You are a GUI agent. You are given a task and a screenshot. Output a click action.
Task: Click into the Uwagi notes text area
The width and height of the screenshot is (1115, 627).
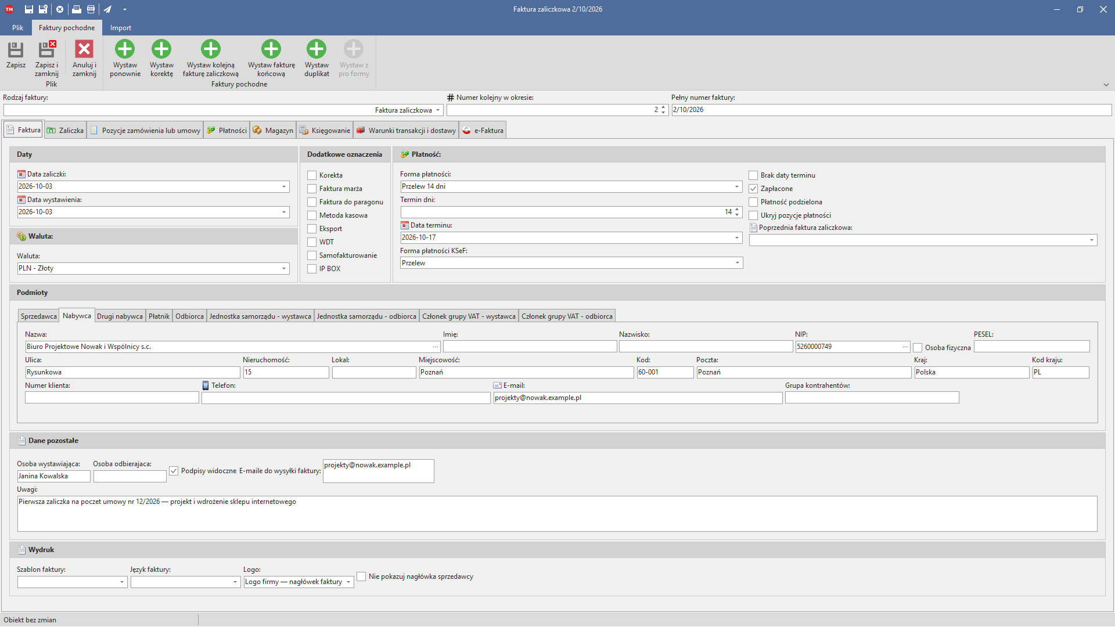point(557,514)
